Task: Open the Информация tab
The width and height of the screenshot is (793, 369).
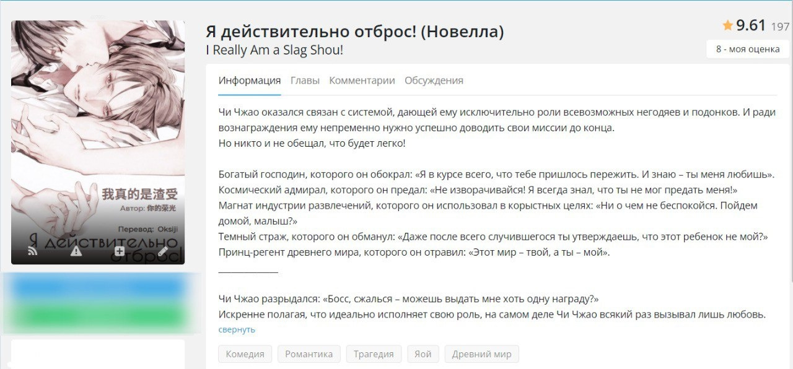Action: click(x=250, y=80)
